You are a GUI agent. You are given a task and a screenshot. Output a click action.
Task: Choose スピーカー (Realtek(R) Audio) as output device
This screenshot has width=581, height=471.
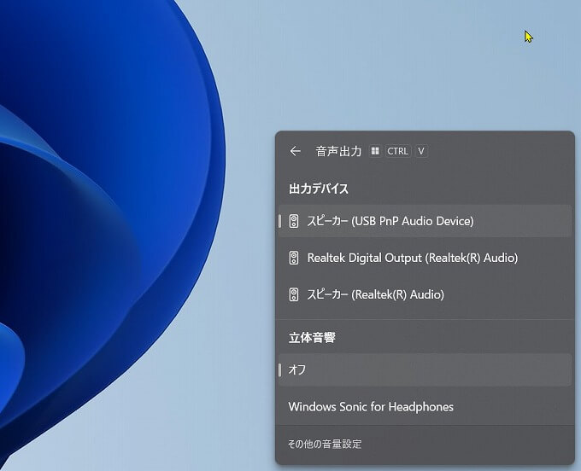375,294
